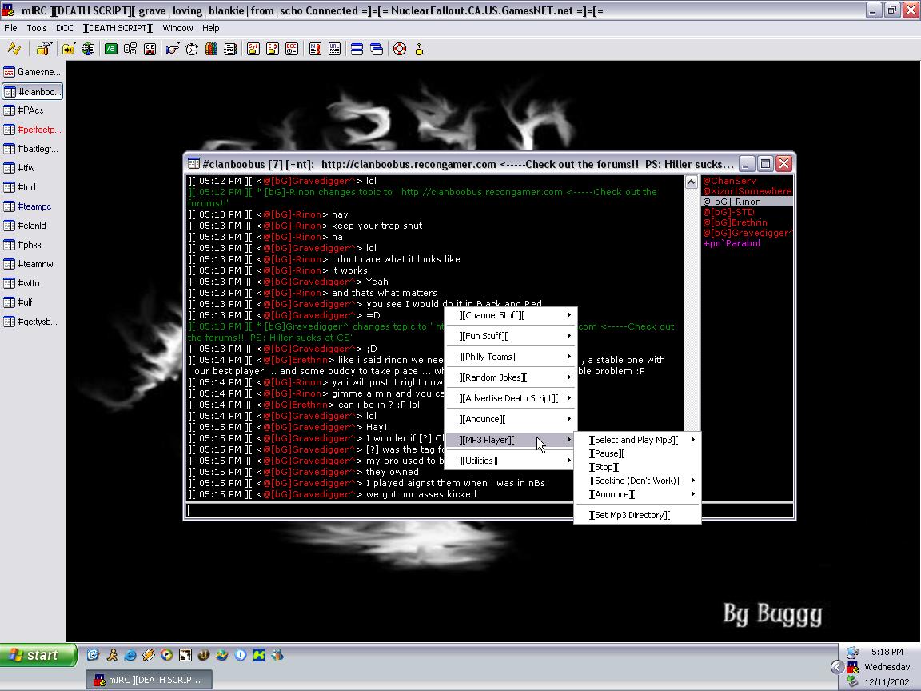Open the Timer stopwatch toolbar icon
Viewport: 921px width, 691px height.
[x=192, y=49]
